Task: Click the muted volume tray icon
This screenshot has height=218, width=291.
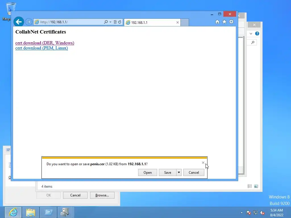Action: pyautogui.click(x=262, y=213)
